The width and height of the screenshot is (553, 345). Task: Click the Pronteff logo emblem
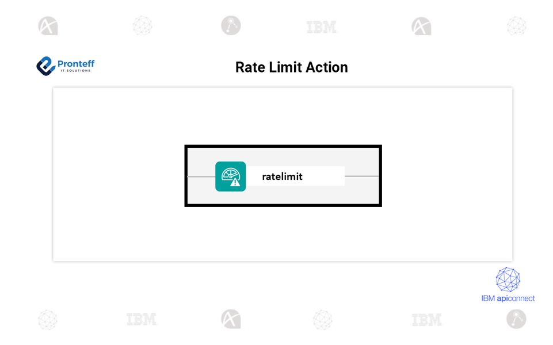[45, 66]
